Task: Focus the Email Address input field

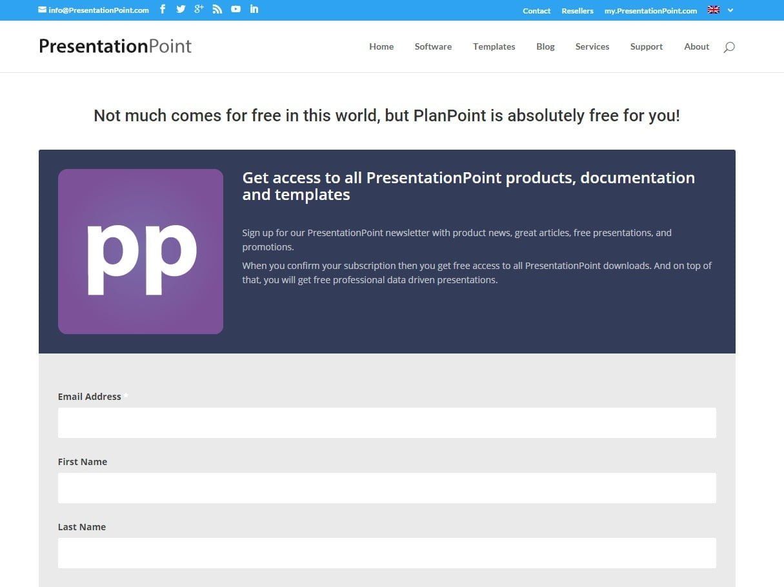Action: coord(387,423)
